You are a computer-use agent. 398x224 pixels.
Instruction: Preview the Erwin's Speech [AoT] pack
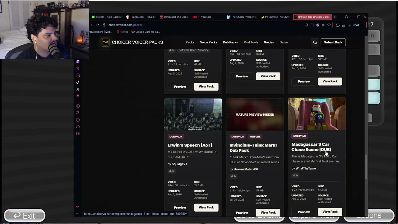(180, 208)
